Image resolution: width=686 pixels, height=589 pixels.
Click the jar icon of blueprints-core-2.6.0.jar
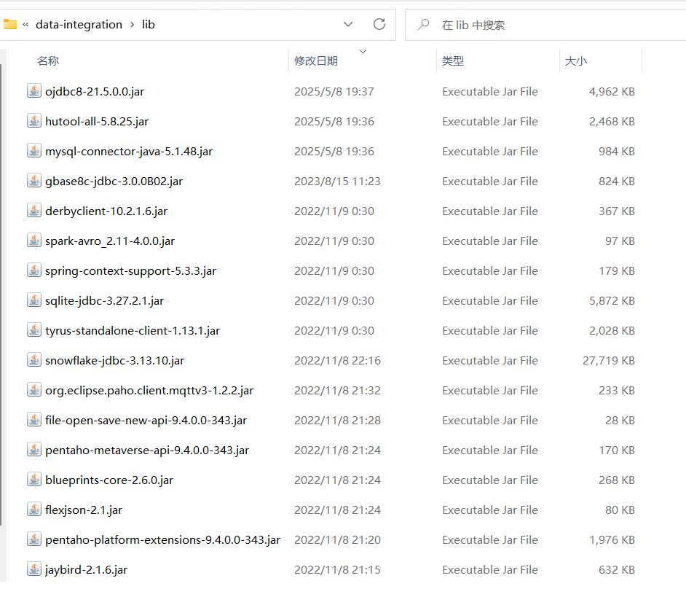click(34, 479)
